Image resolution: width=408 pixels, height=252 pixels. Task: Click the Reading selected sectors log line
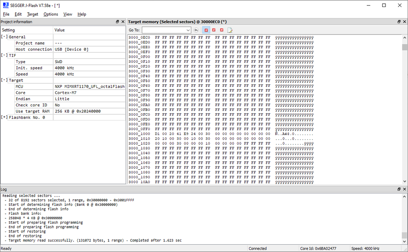[x=31, y=196]
